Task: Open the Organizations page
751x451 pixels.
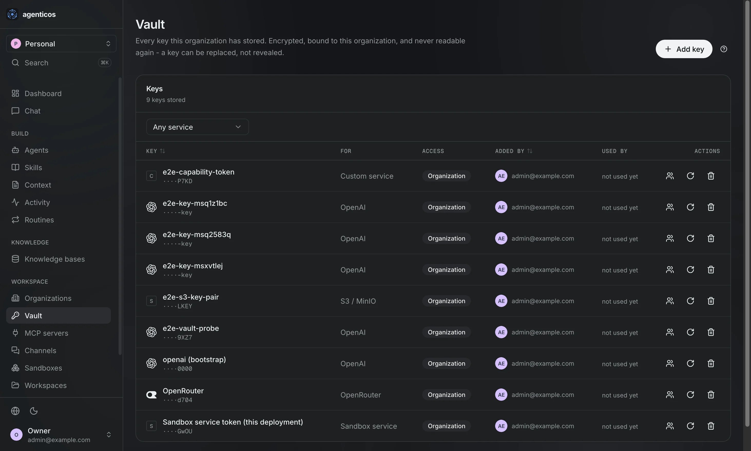Action: 59,298
